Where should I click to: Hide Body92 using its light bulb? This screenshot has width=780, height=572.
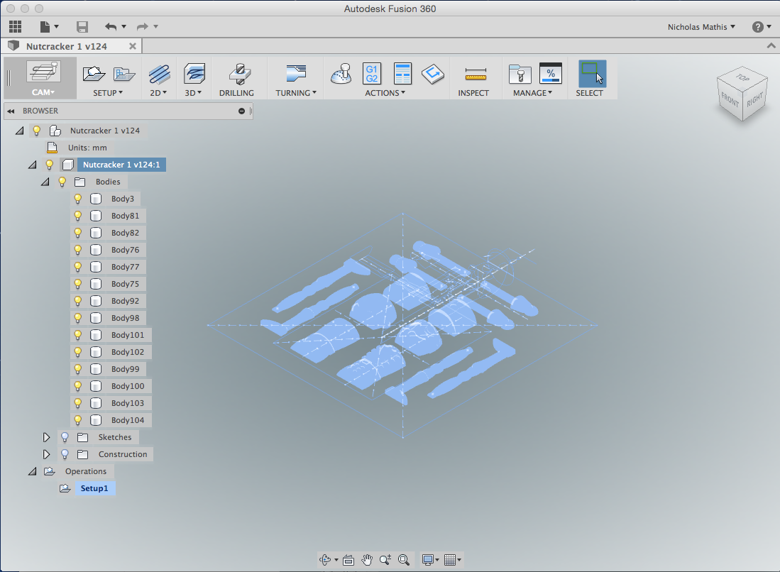[x=77, y=301]
